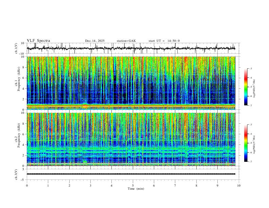
Task: Click the '-3' label on ch.1 colorbar
Action: coord(251,68)
